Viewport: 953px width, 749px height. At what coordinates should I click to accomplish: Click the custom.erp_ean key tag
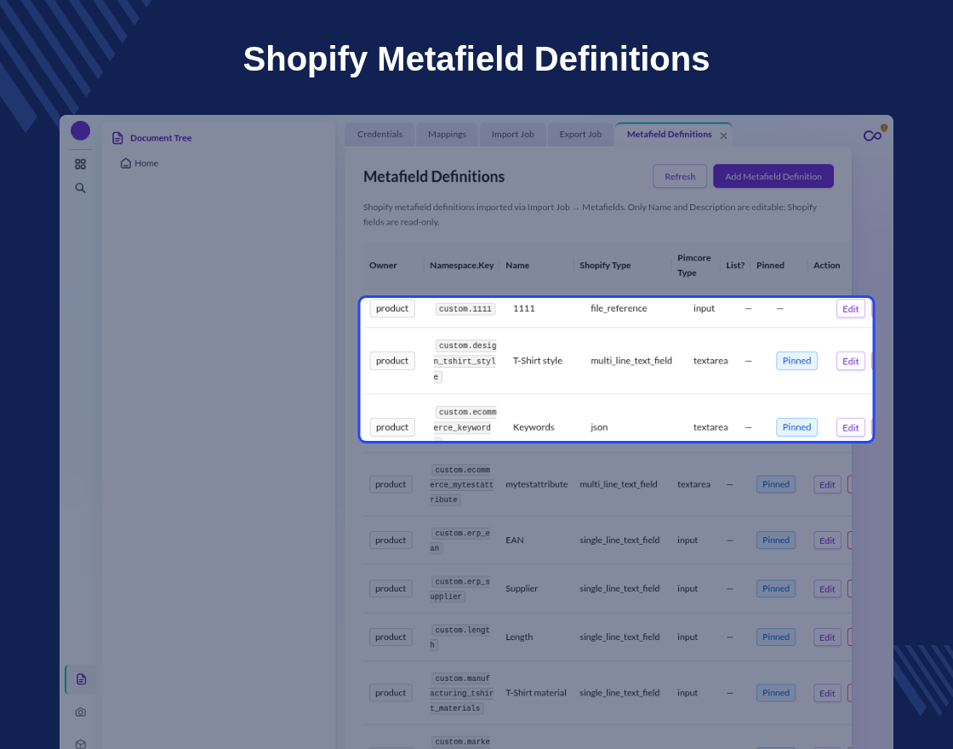click(x=460, y=540)
